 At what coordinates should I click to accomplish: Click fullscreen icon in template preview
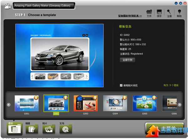84,35
